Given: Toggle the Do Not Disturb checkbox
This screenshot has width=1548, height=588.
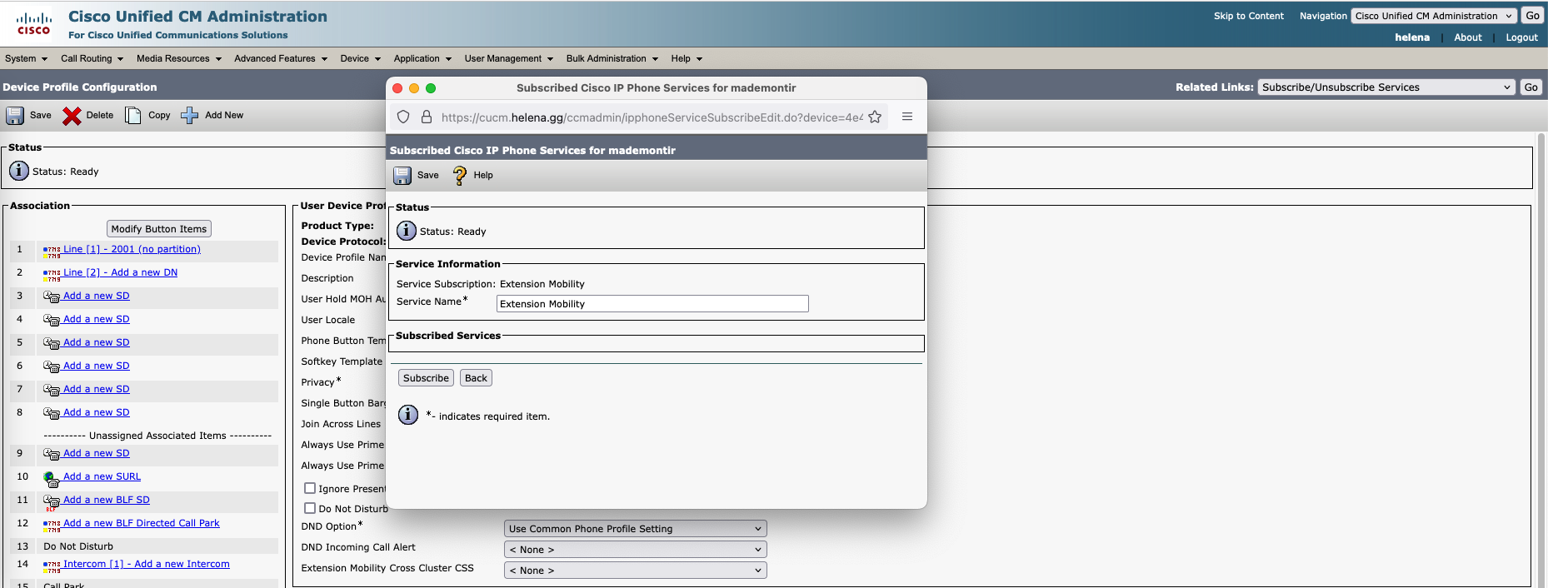Looking at the screenshot, I should pos(310,508).
